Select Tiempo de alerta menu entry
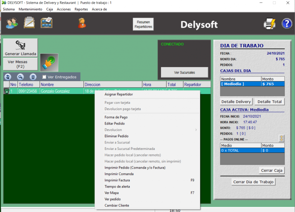The width and height of the screenshot is (295, 212). click(147, 187)
